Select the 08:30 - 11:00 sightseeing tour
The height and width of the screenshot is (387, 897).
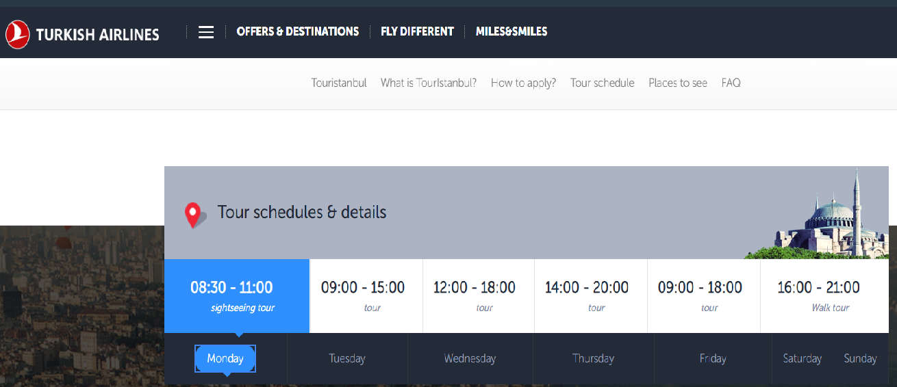[237, 296]
